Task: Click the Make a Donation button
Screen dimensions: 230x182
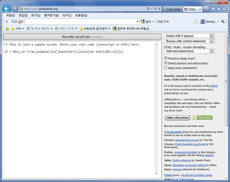Action: [178, 118]
